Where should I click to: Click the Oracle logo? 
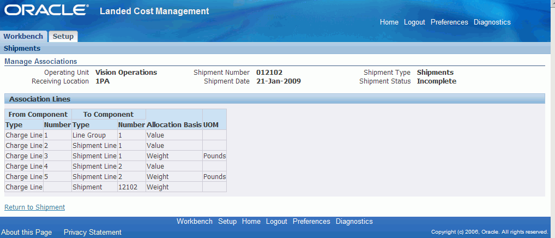[x=46, y=10]
